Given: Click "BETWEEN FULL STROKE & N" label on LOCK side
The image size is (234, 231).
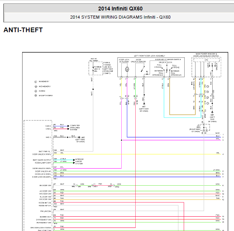Looking at the screenshot, I should (x=175, y=73).
